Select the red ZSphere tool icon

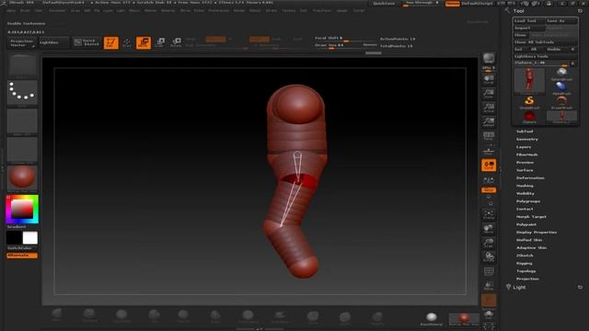click(x=529, y=117)
